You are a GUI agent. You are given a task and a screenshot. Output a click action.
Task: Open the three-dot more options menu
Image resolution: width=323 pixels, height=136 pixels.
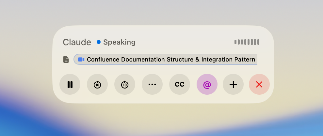(x=152, y=85)
